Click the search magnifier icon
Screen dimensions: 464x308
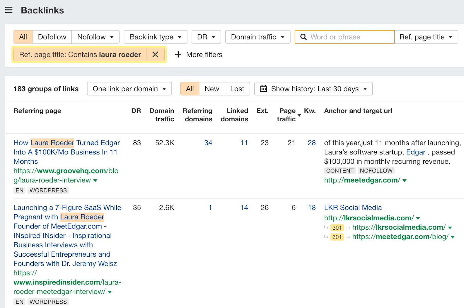[x=303, y=37]
